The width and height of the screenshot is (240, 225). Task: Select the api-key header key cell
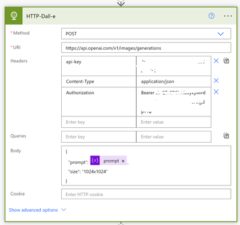[x=98, y=66]
